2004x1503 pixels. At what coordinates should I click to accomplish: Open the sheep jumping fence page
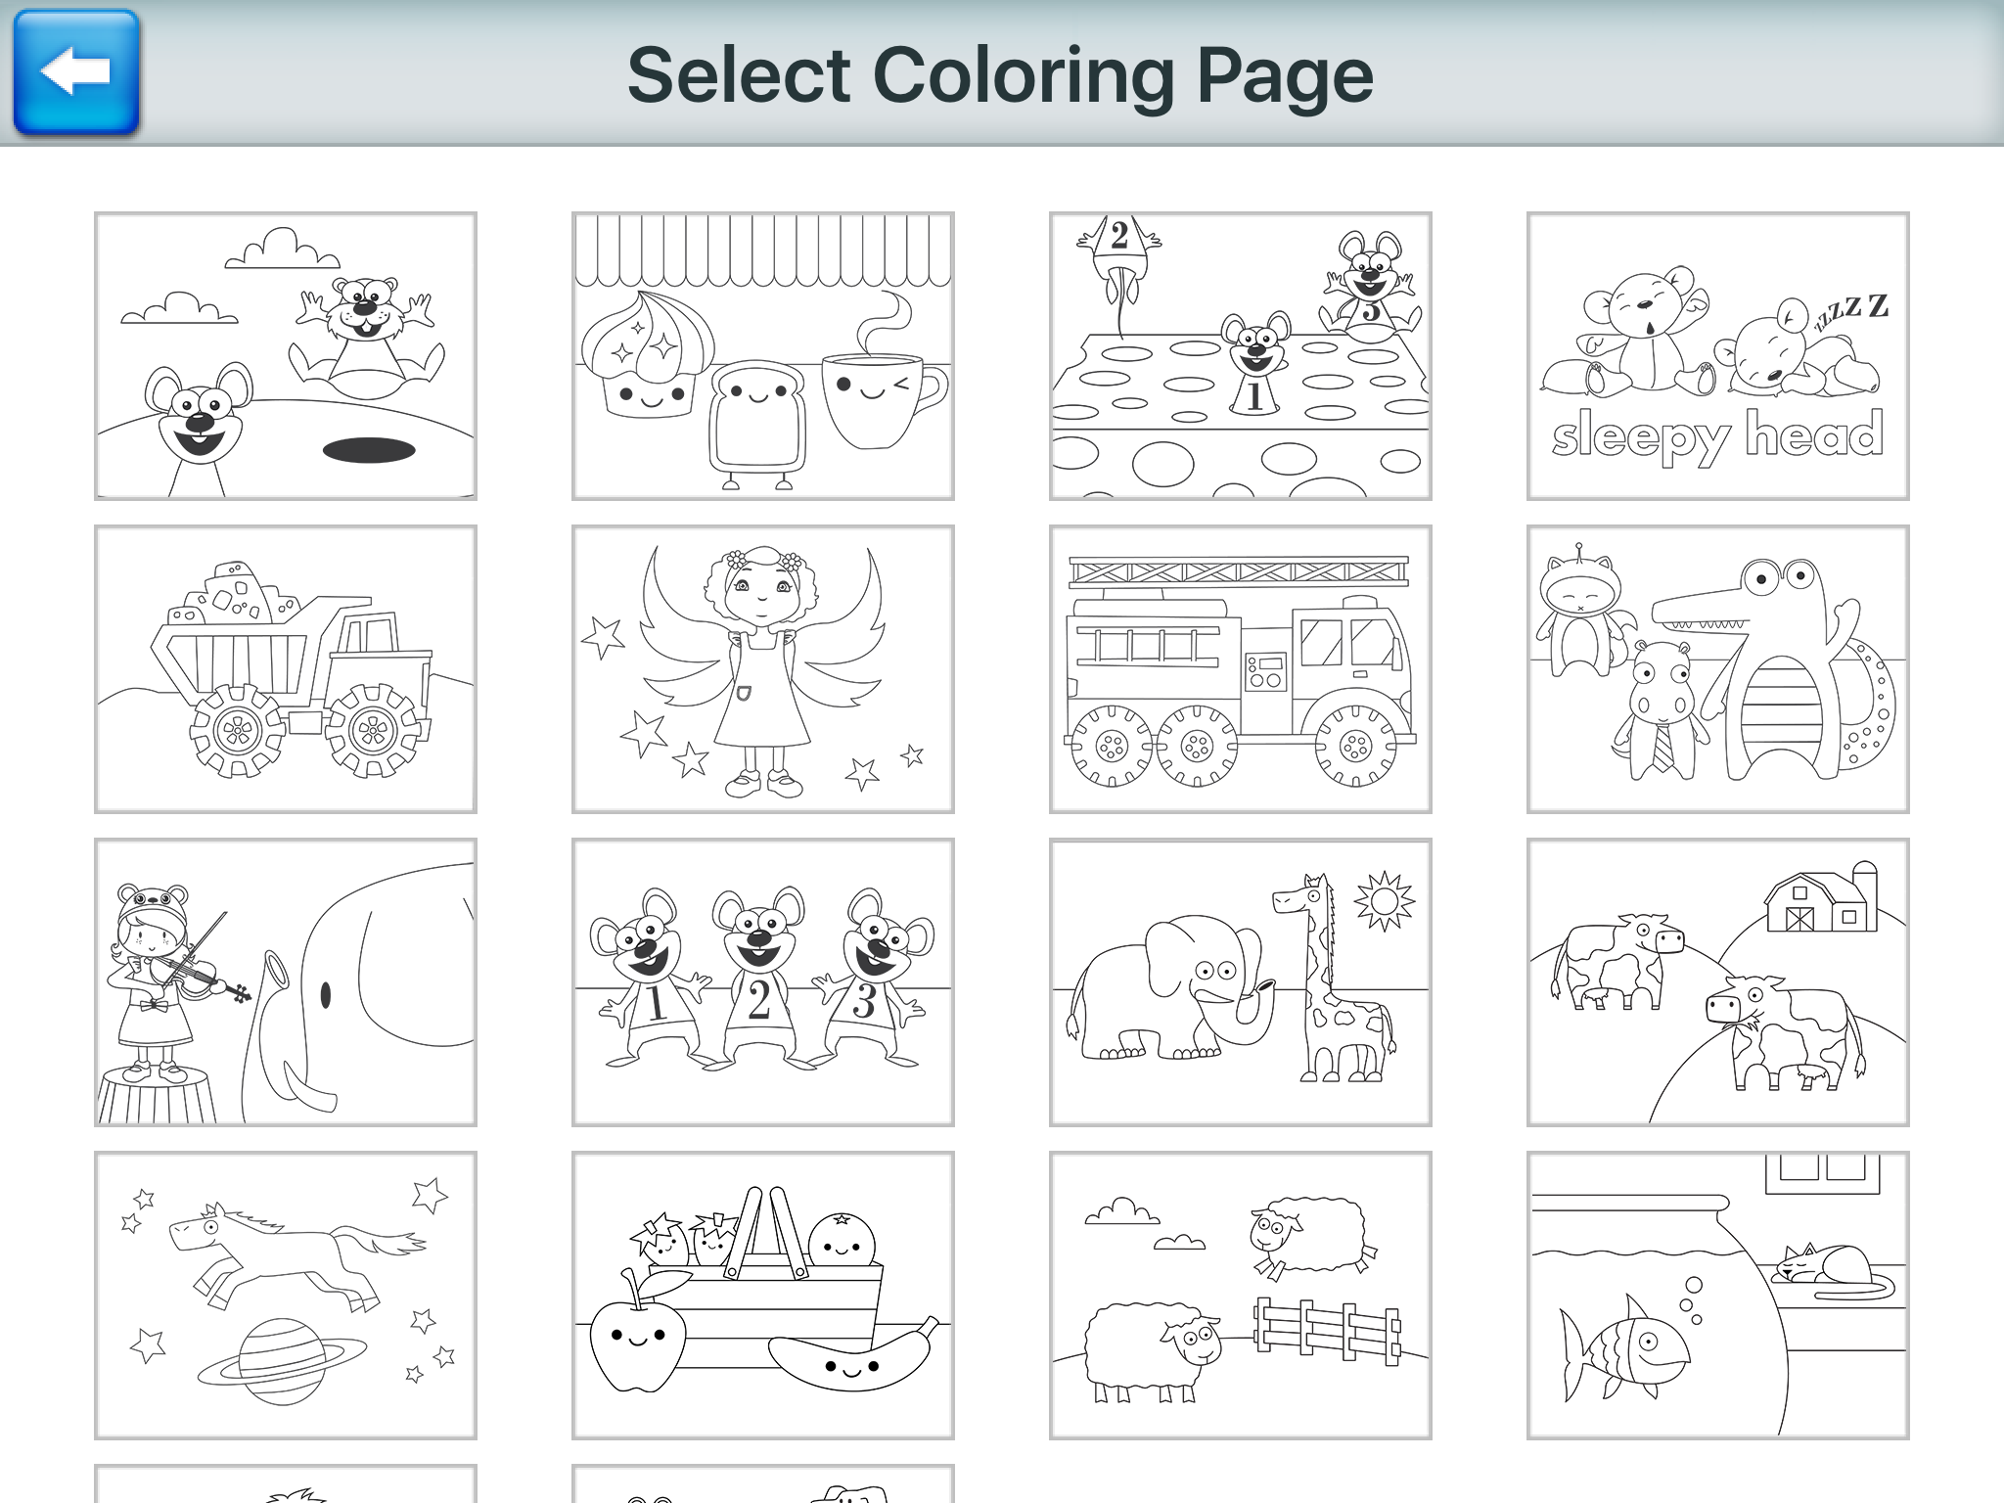[1241, 1296]
